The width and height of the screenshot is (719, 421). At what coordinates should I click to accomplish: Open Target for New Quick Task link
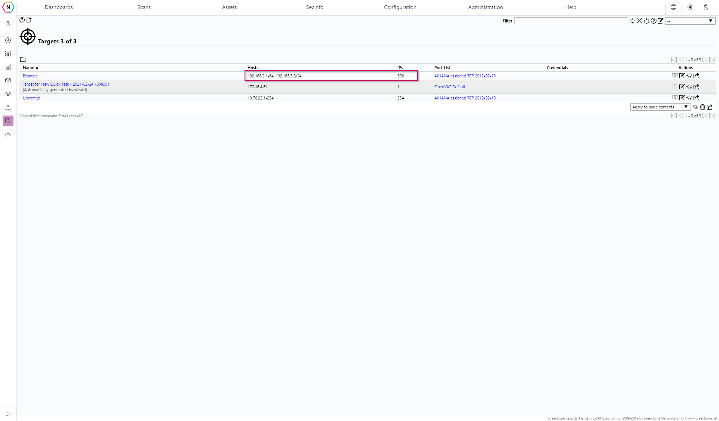[66, 84]
